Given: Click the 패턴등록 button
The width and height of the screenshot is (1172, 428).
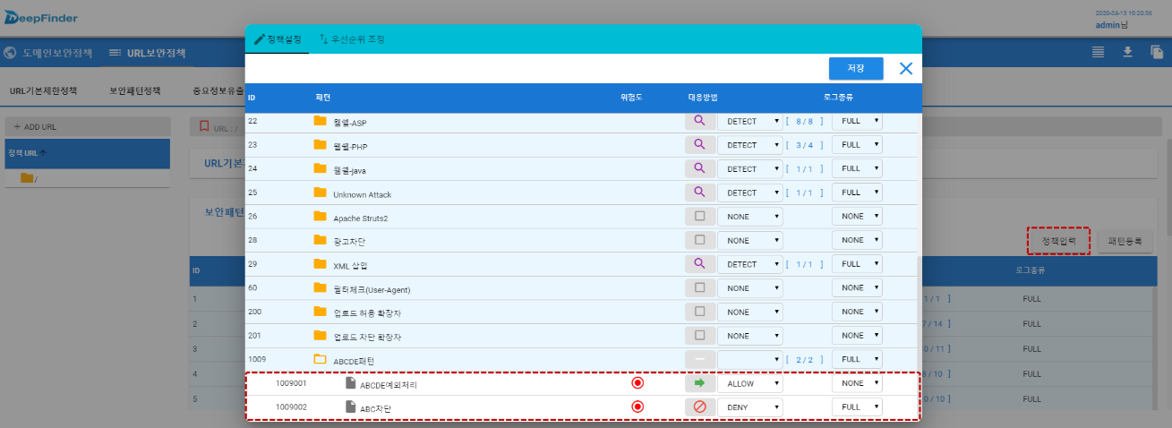Looking at the screenshot, I should 1125,241.
